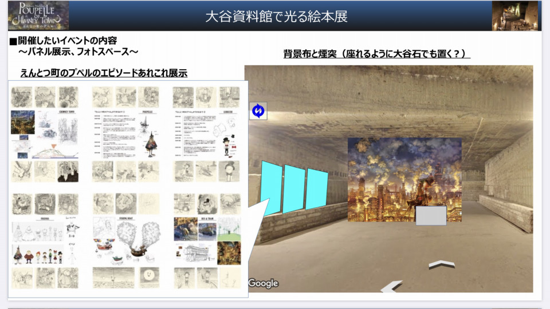Viewport: 550px width, 309px height.
Task: Click the subtitle ～パネル展示、フォトスペース～
Action: coord(78,52)
